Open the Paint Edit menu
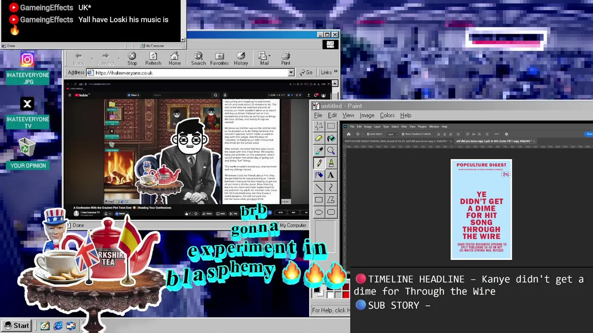The image size is (593, 333). pyautogui.click(x=332, y=115)
